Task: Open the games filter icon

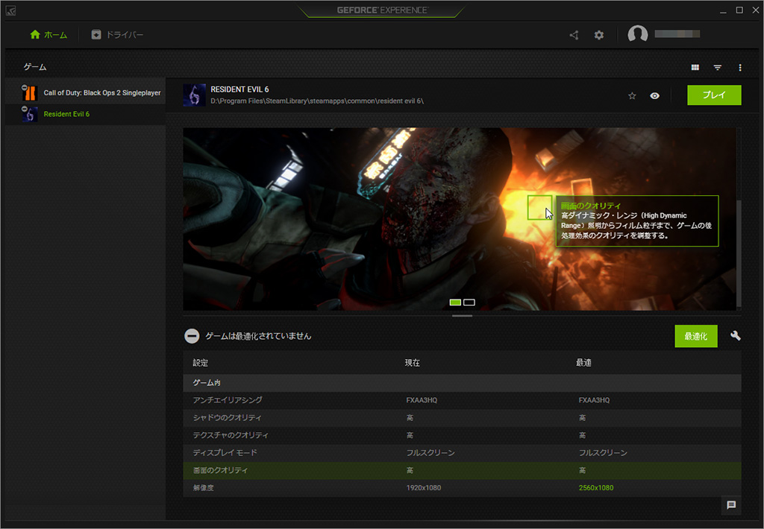Action: [x=717, y=68]
